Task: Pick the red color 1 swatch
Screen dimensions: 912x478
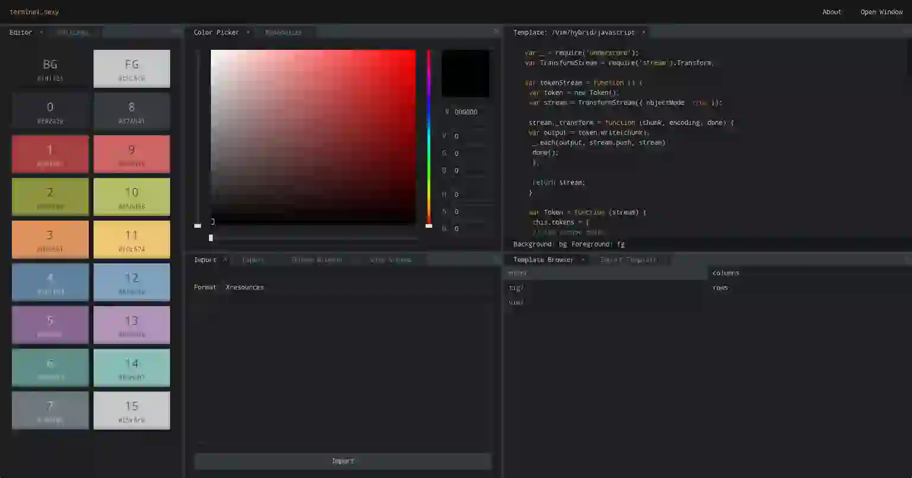Action: (x=50, y=154)
